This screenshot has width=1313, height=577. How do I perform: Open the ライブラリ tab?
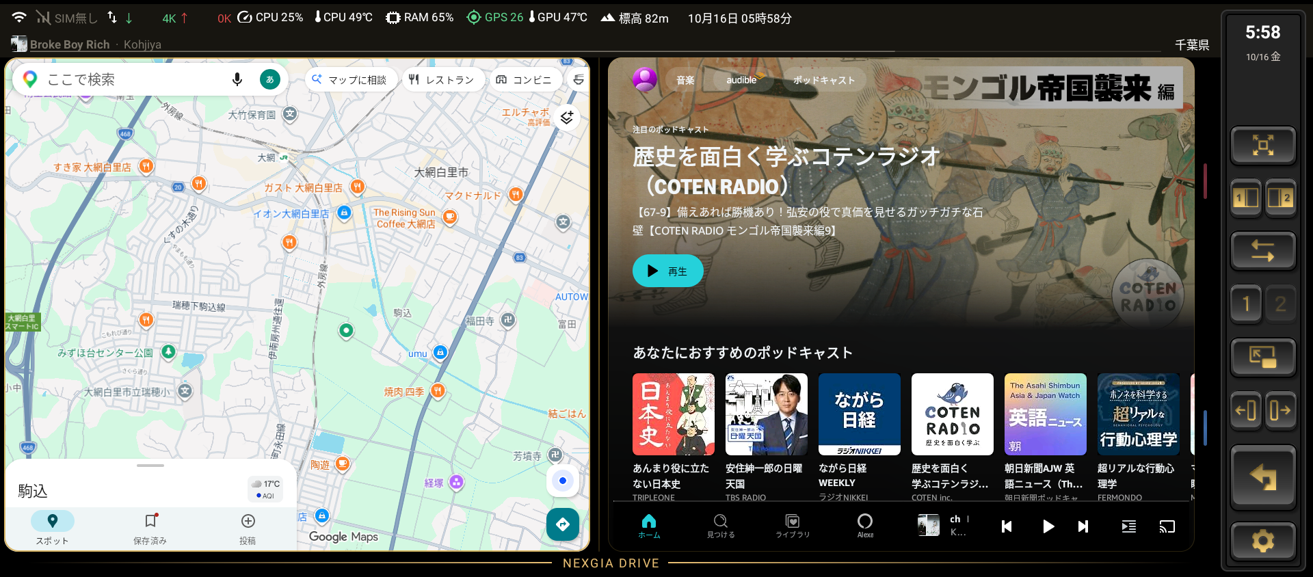pyautogui.click(x=793, y=526)
